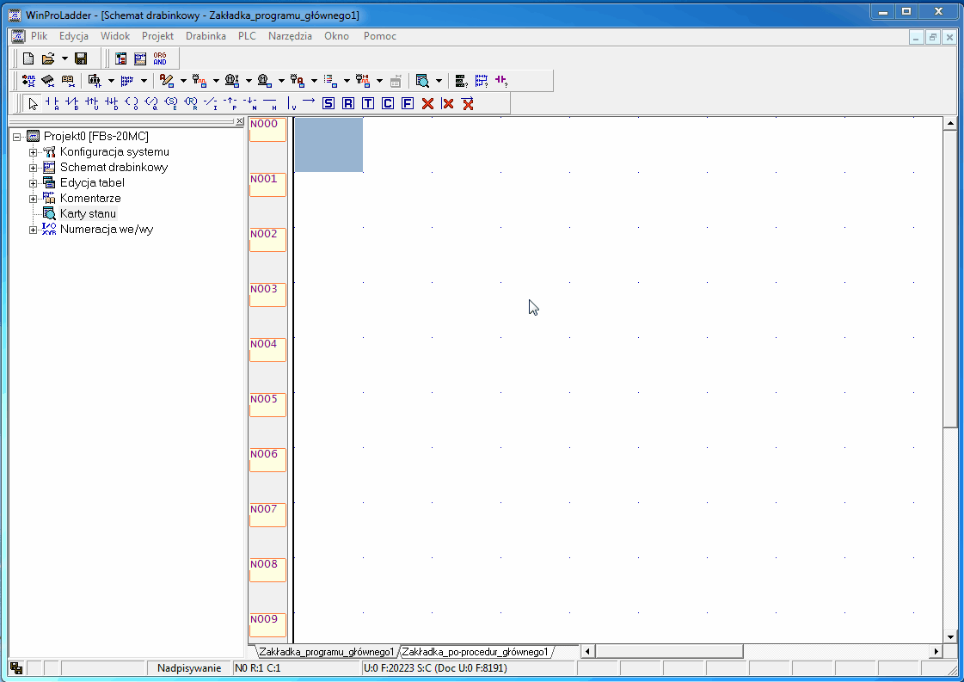The height and width of the screenshot is (682, 964).
Task: Insert horizontal line H element
Action: [x=270, y=103]
